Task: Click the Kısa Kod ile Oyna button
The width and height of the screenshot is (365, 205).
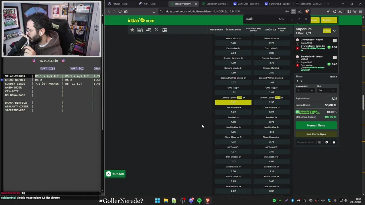Action: pos(316,134)
